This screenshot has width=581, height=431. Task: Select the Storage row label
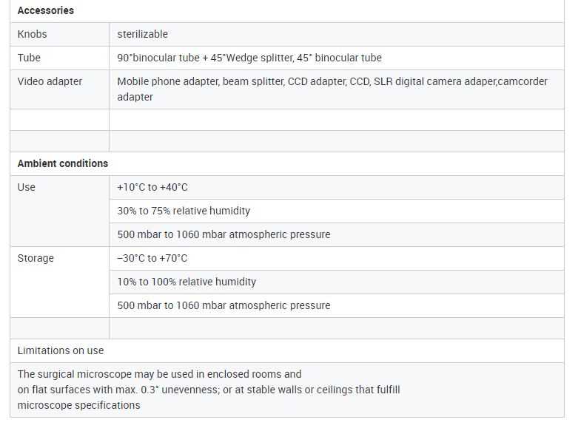point(36,258)
